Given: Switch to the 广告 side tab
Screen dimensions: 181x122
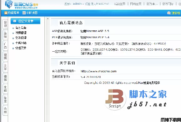Looking at the screenshot, I should click(5, 46).
